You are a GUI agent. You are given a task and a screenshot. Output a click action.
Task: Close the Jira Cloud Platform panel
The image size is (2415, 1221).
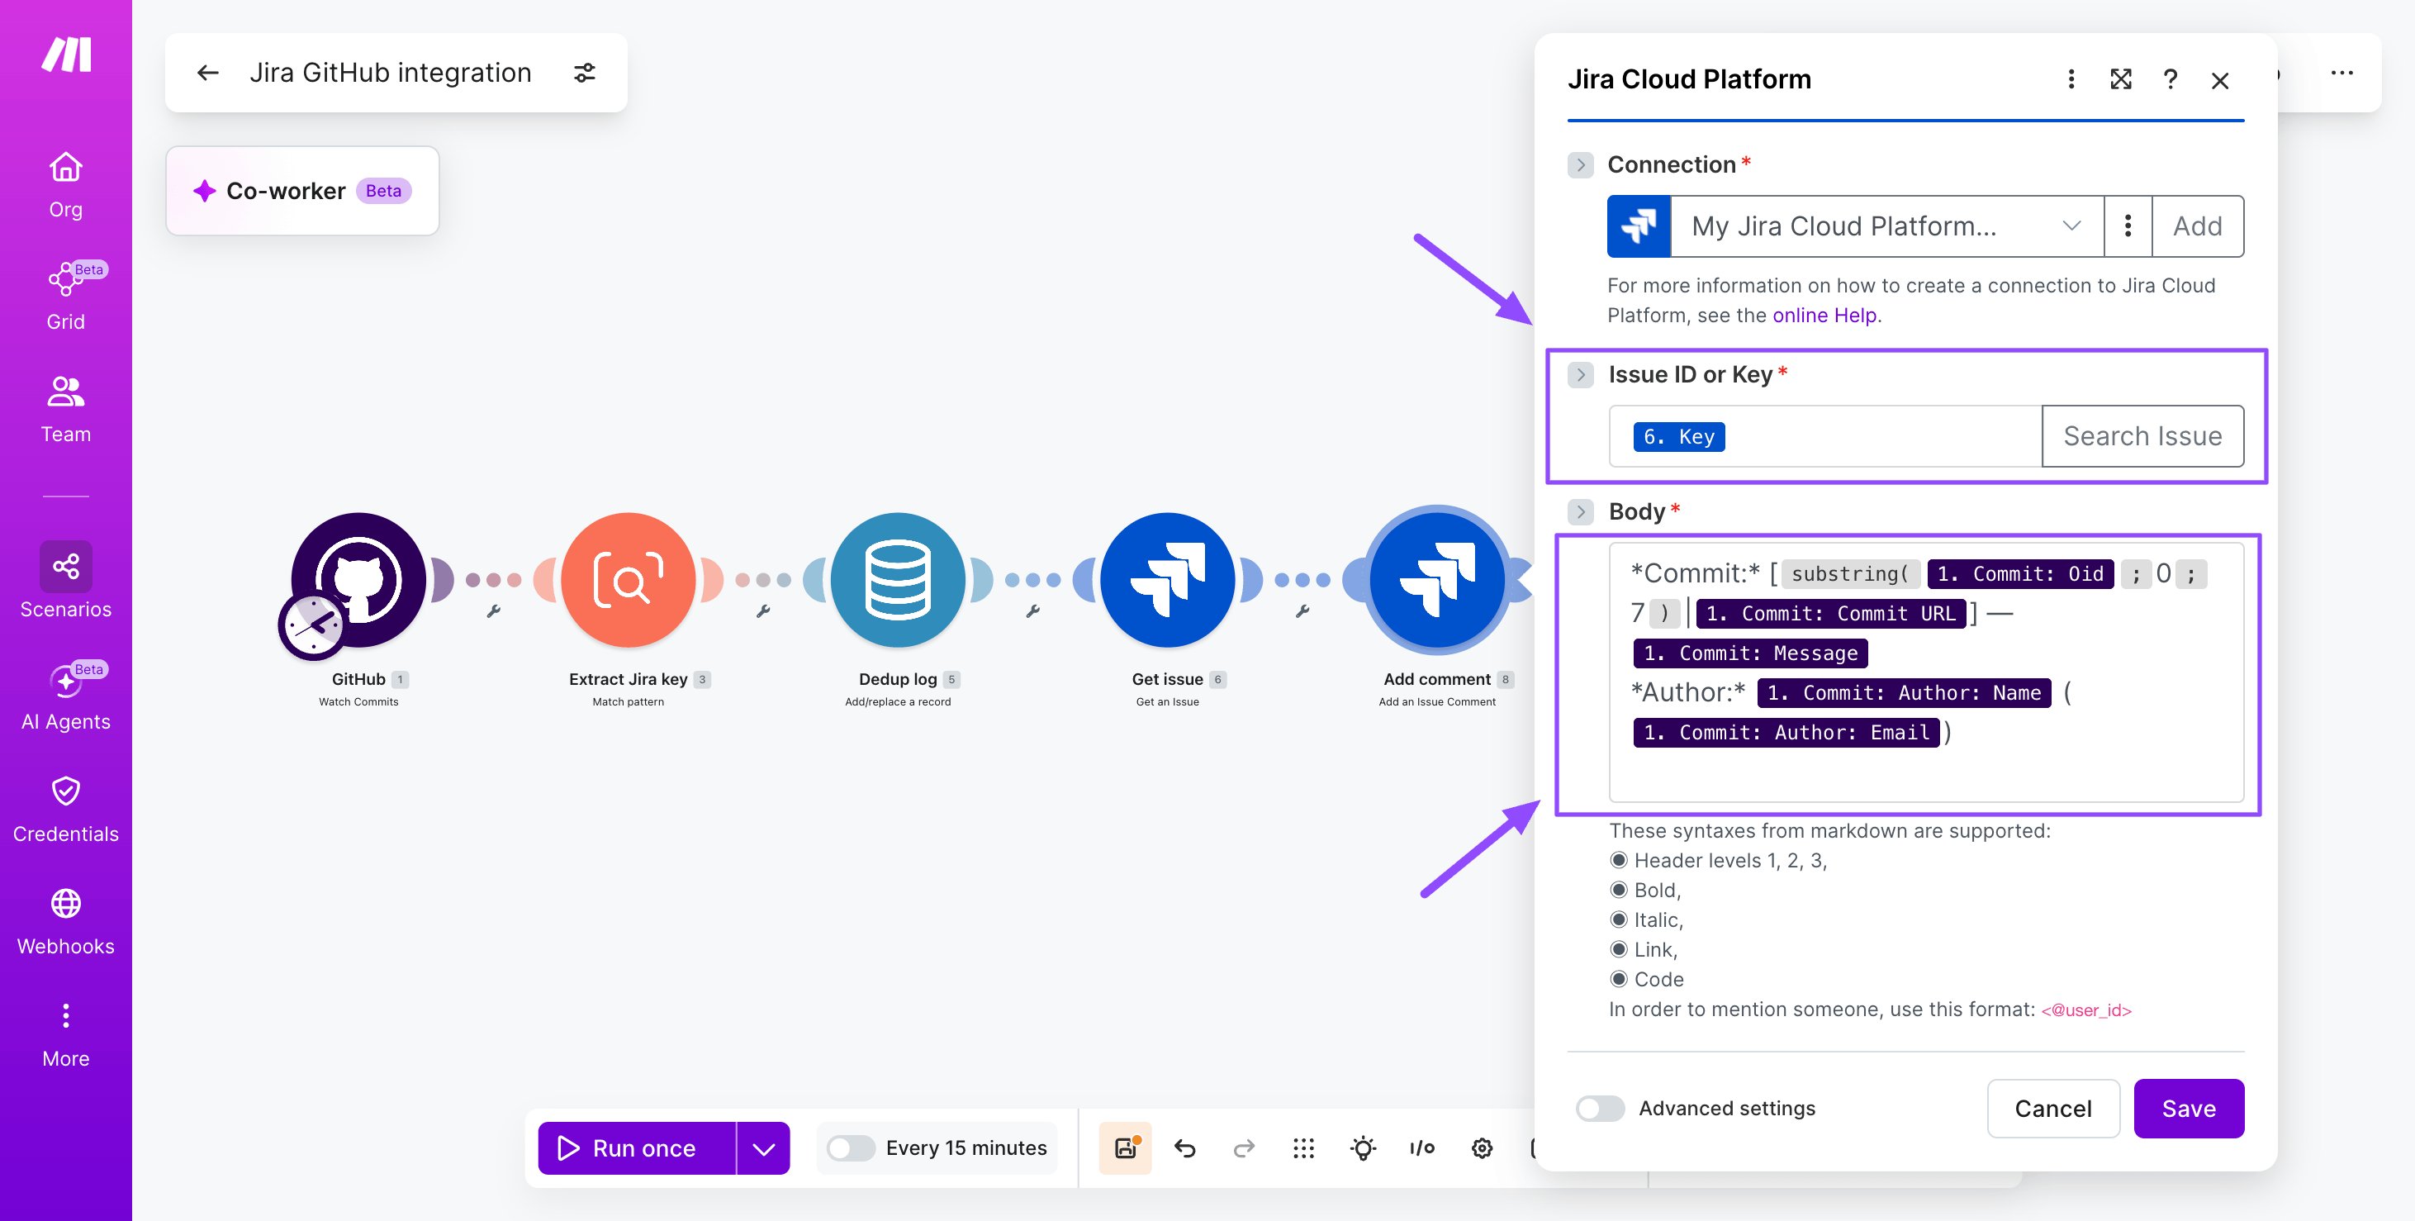(2219, 81)
